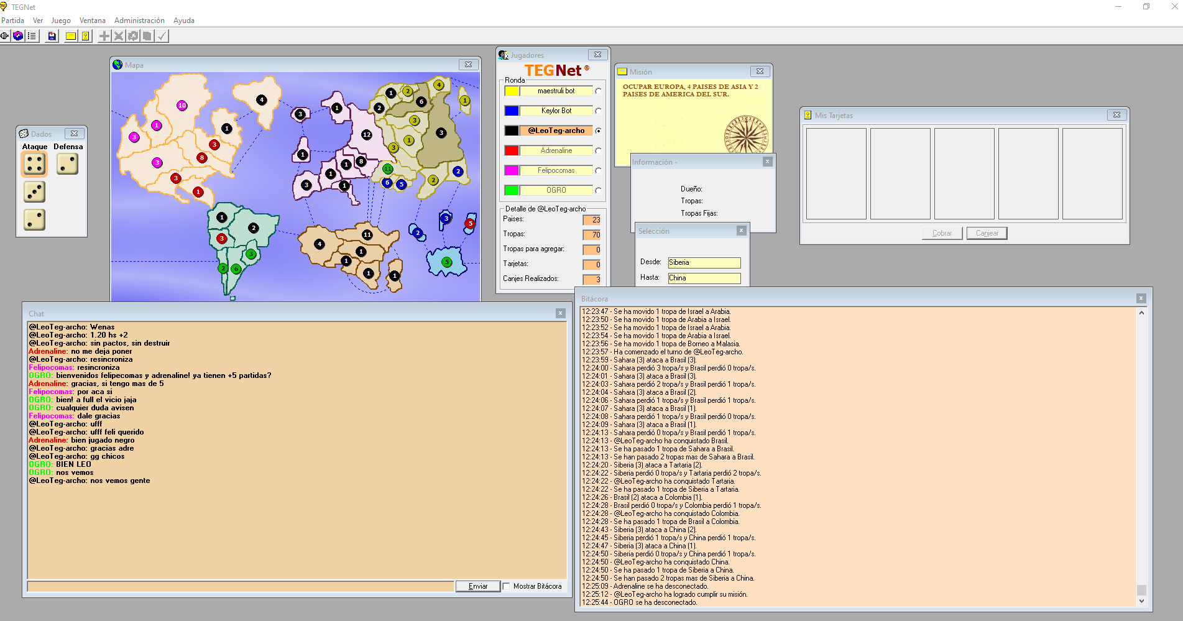Click the connect plug toolbar icon
1183x621 pixels.
[5, 36]
